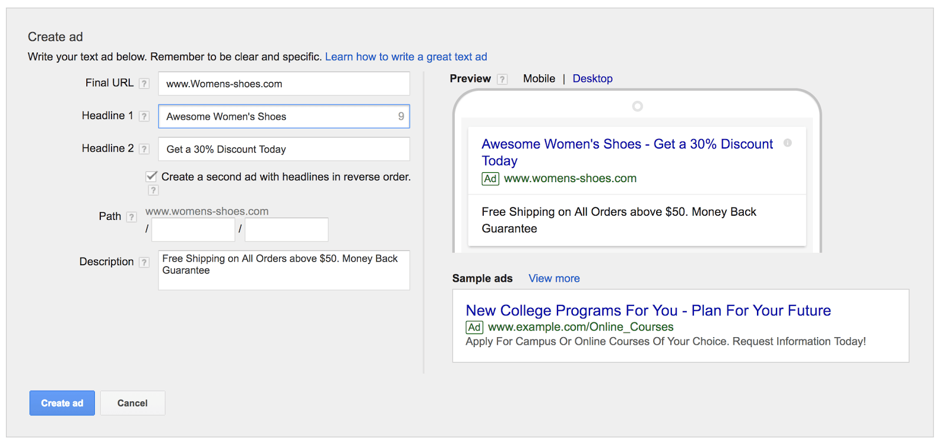Click into the Headline 2 text box
Screen dimensions: 944x445
click(284, 149)
